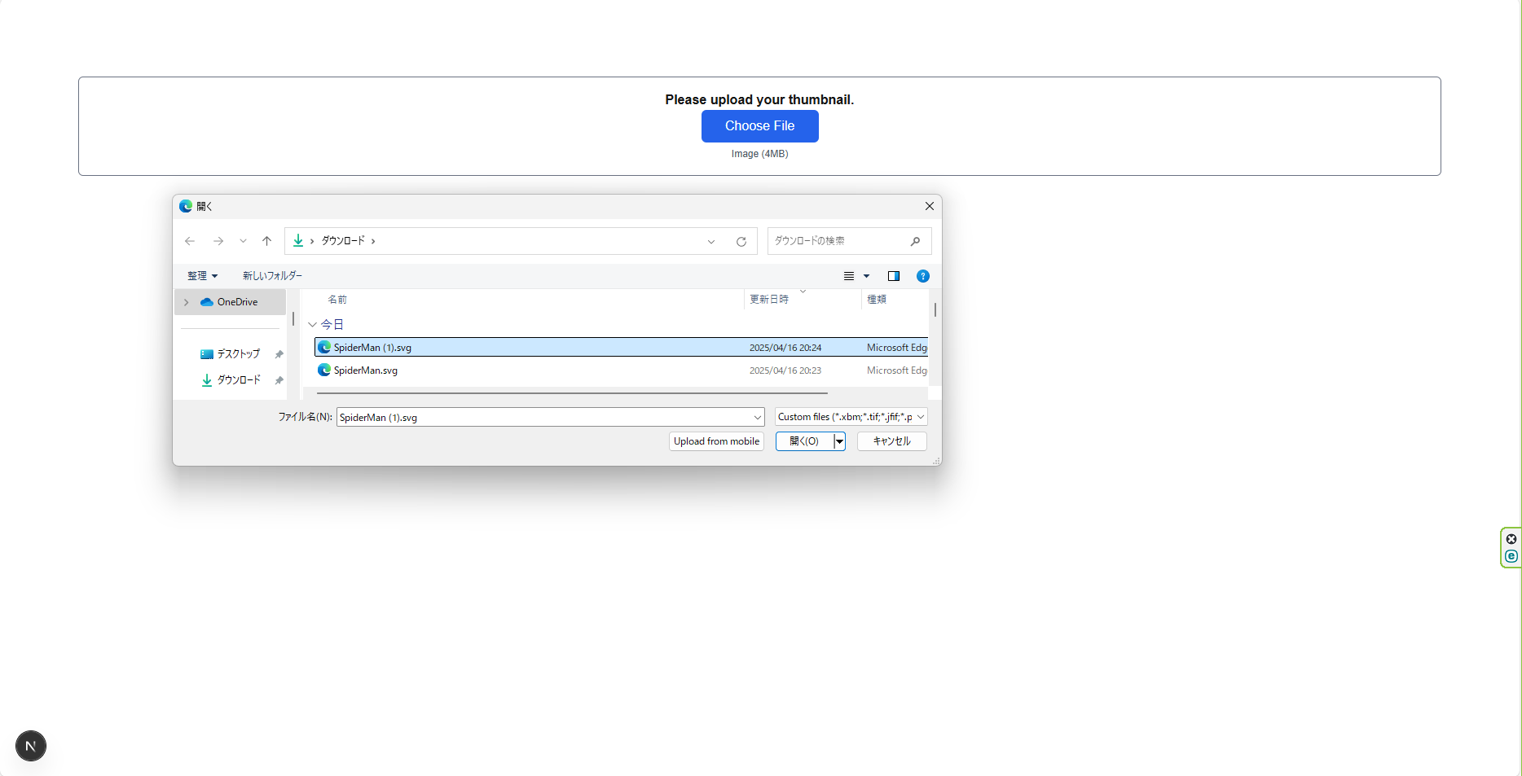The width and height of the screenshot is (1522, 776).
Task: Click date 2025/04/16 20:24 cell
Action: pos(785,348)
